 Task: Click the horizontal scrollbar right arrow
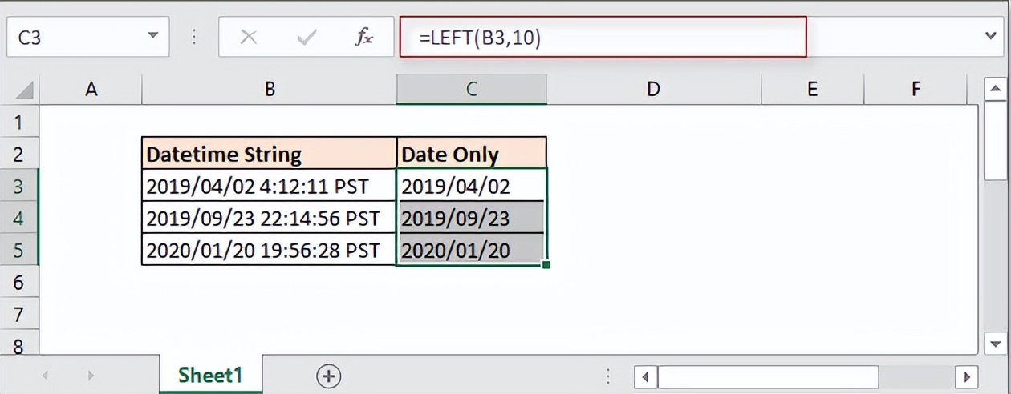tap(968, 376)
